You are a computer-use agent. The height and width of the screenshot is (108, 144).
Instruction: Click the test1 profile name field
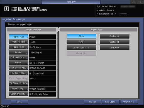pos(42,42)
